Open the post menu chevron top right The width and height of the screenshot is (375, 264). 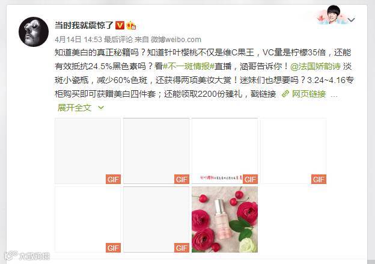click(351, 20)
